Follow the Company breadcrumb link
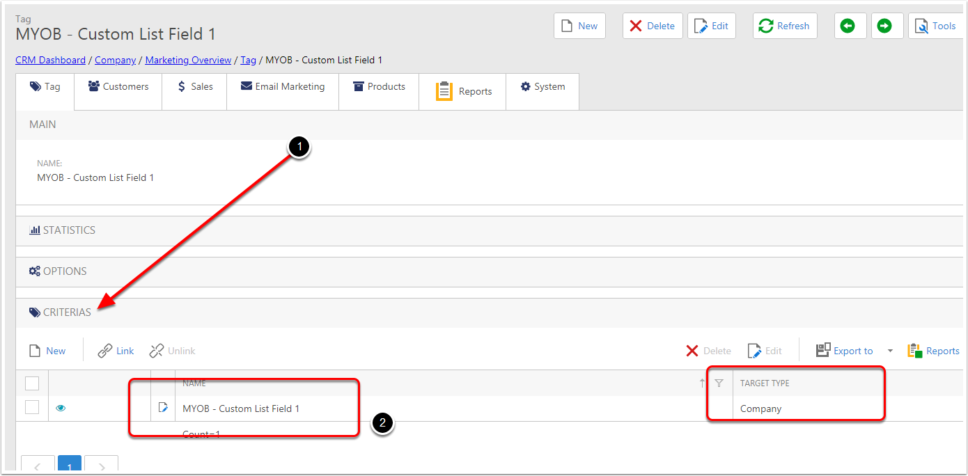The image size is (968, 476). (x=115, y=60)
